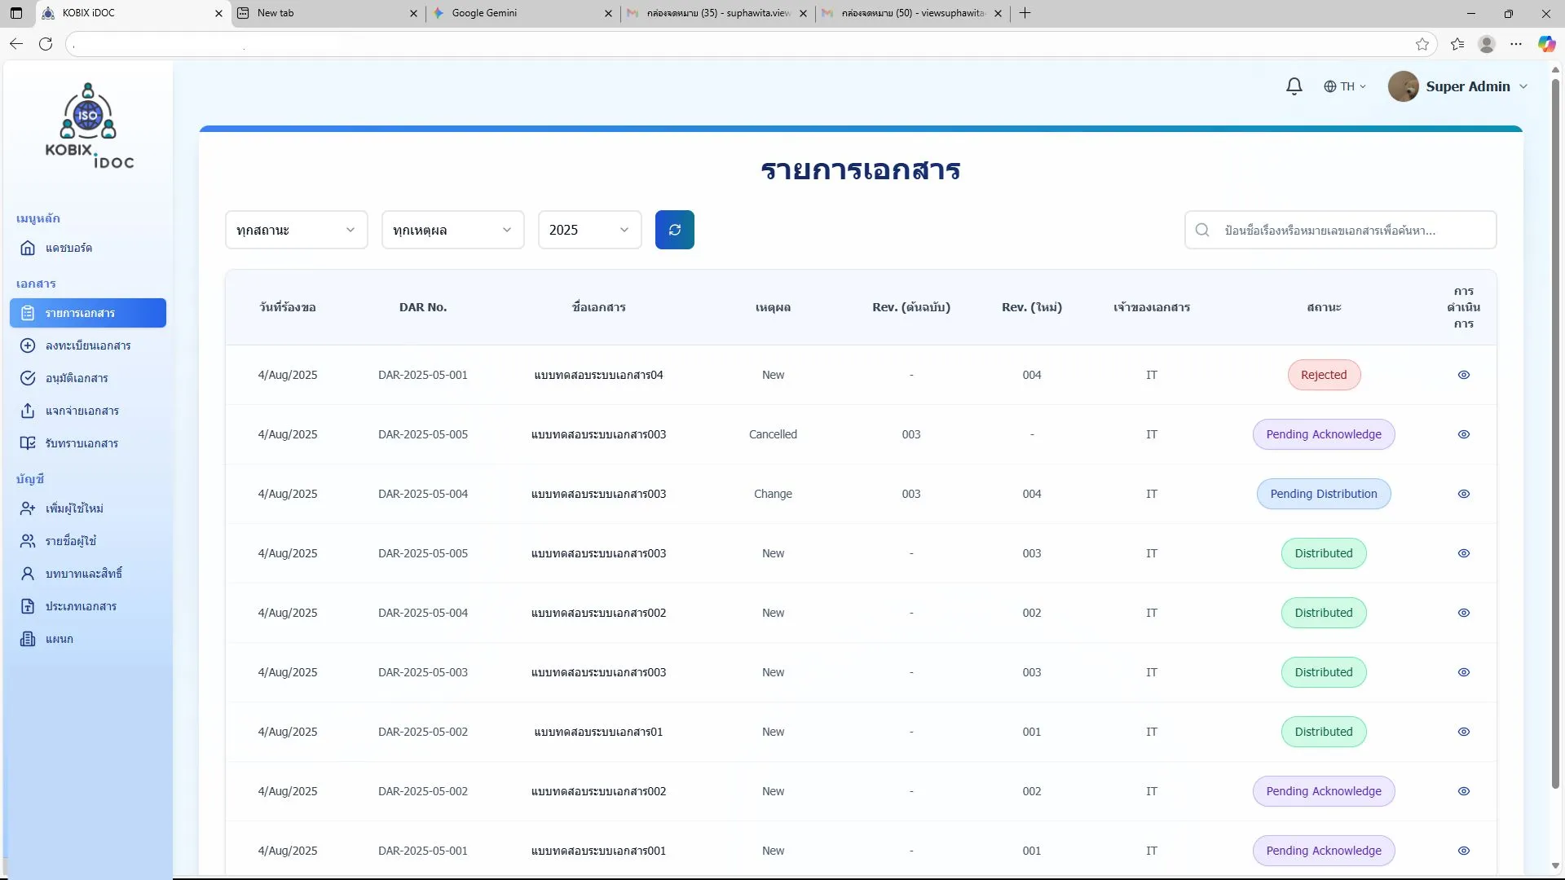Go to อนุมัติเอกสาร in the sidebar
1565x880 pixels.
click(77, 378)
